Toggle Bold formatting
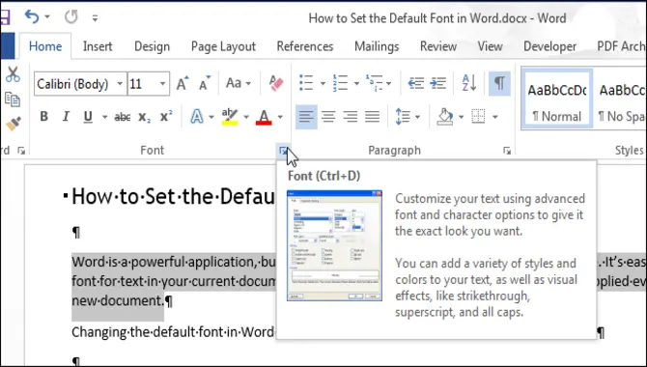 43,117
